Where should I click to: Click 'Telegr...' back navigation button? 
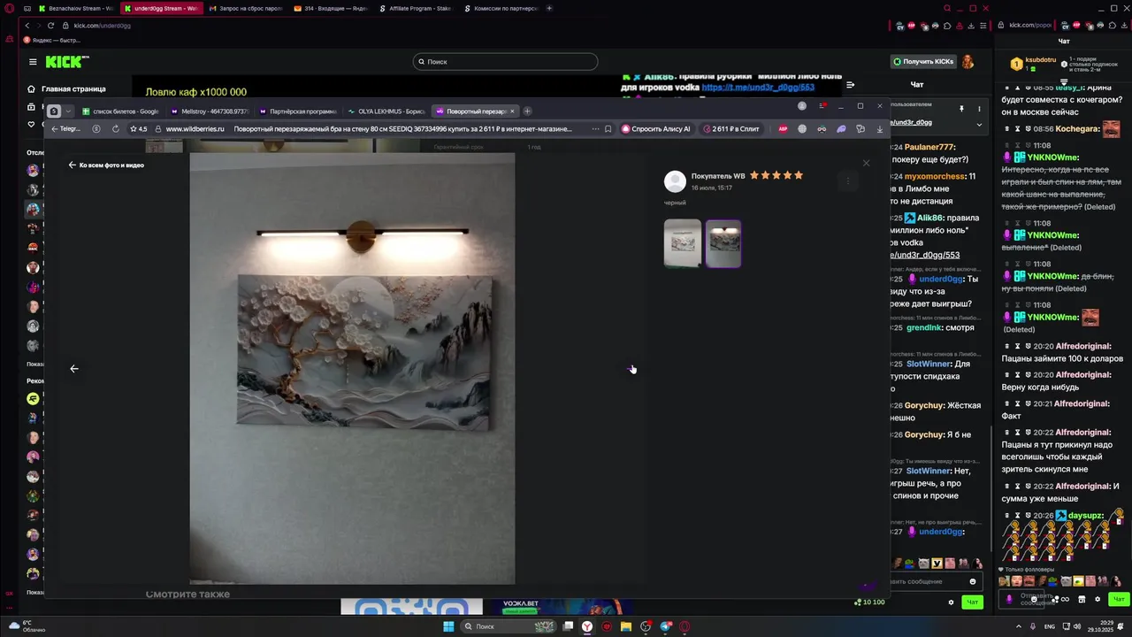tap(66, 129)
